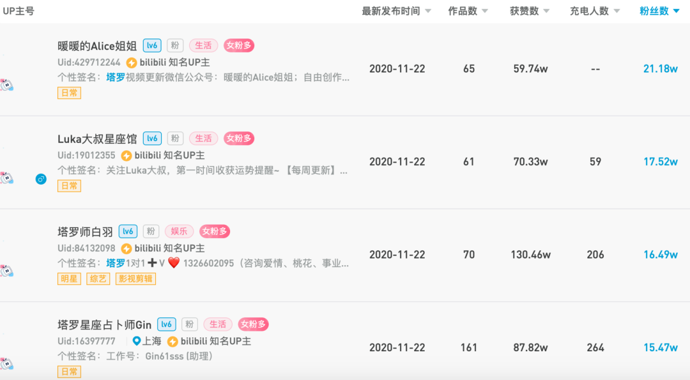Click the 娱乐 category tag of 塔罗师白羽
This screenshot has width=690, height=380.
pyautogui.click(x=179, y=231)
